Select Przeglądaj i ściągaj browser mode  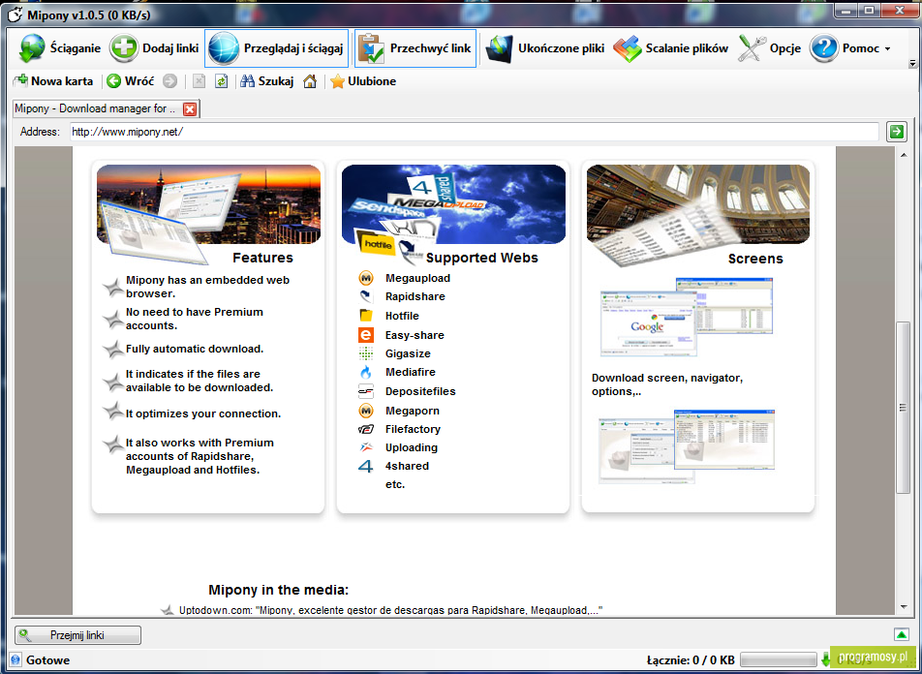pos(276,48)
